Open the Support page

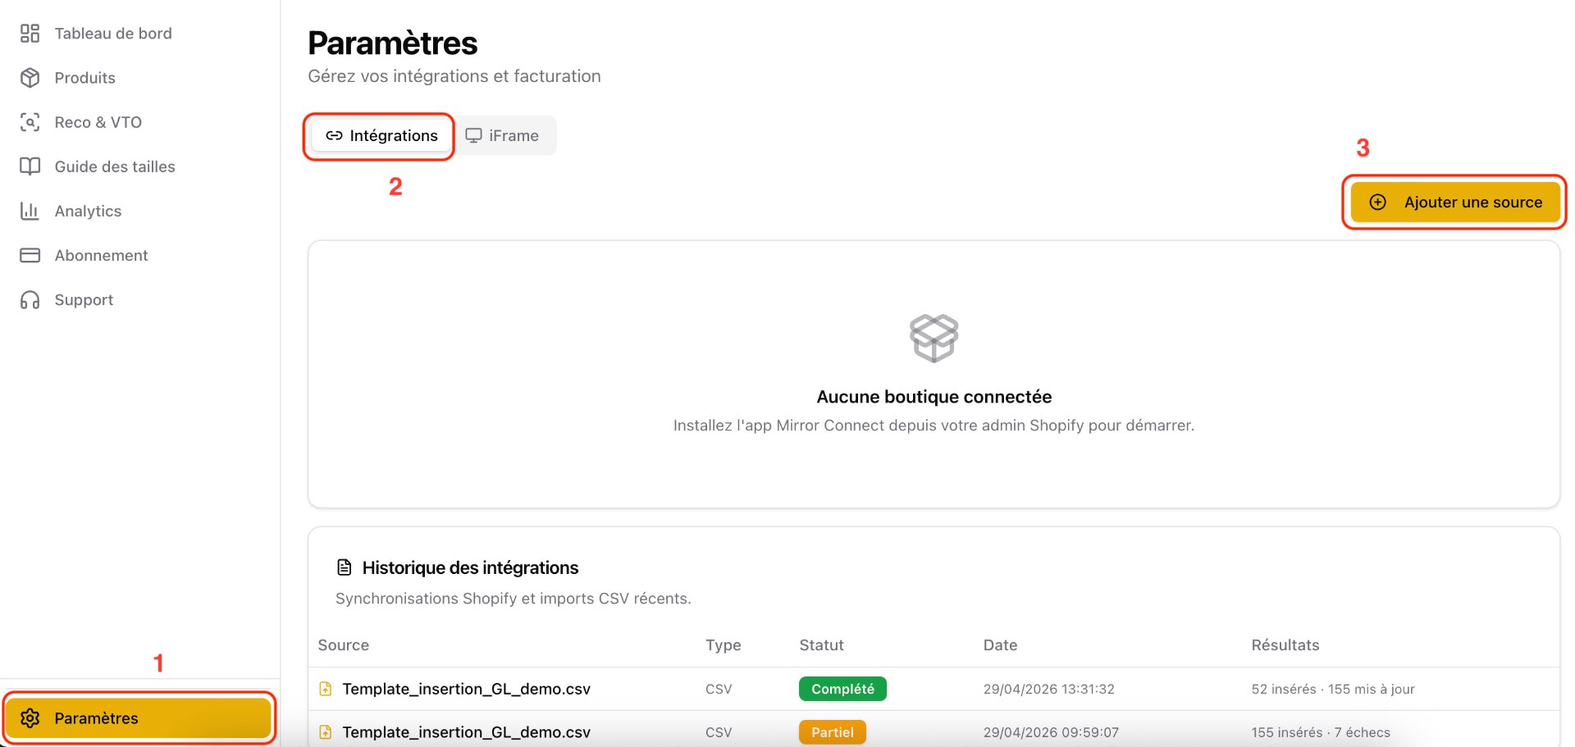click(x=139, y=300)
